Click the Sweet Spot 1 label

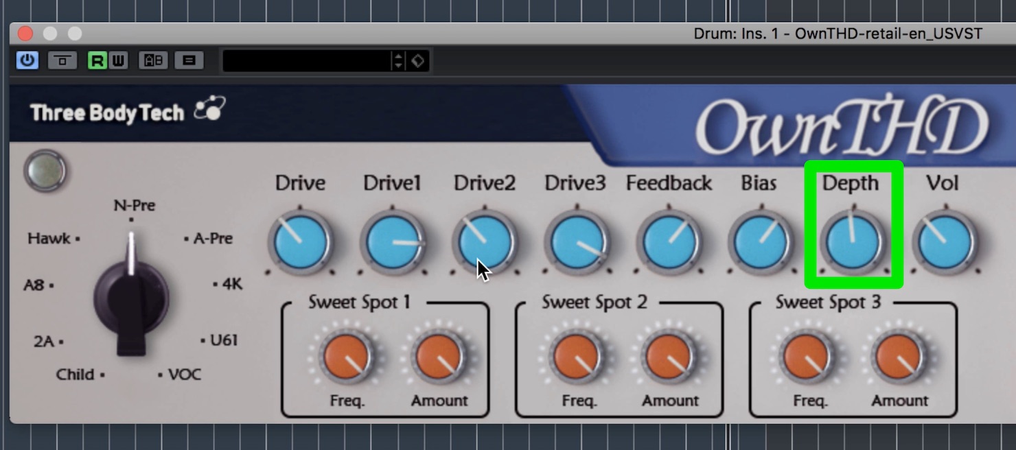pyautogui.click(x=359, y=302)
